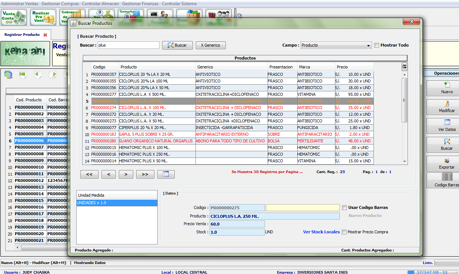Sort by the Presentacion column header
Viewport: 459px width, 274px height.
pos(282,67)
